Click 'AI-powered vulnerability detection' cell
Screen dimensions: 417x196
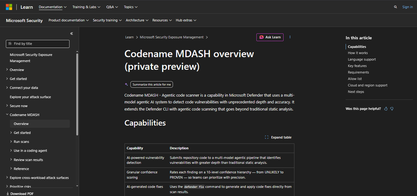[146, 160]
